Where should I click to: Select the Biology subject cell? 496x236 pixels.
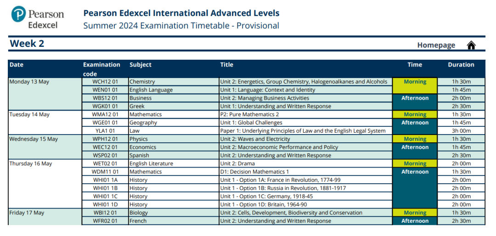[173, 213]
